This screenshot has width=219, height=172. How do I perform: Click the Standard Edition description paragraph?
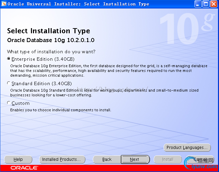(x=104, y=93)
